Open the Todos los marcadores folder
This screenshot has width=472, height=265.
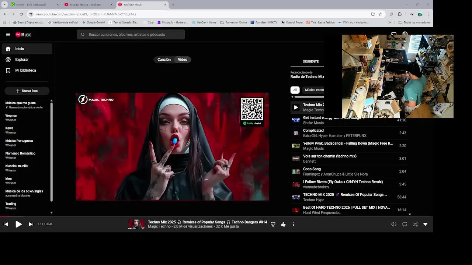(x=414, y=22)
